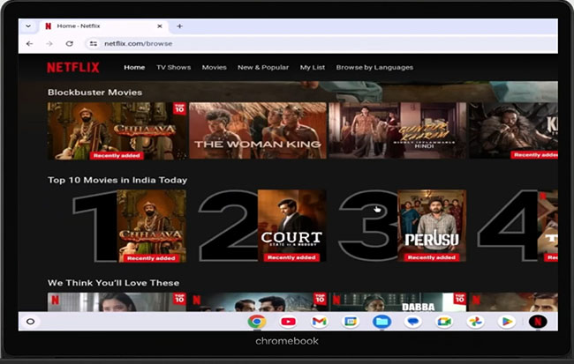This screenshot has width=574, height=364.
Task: Select the Home - Netflix tab
Action: tap(103, 26)
